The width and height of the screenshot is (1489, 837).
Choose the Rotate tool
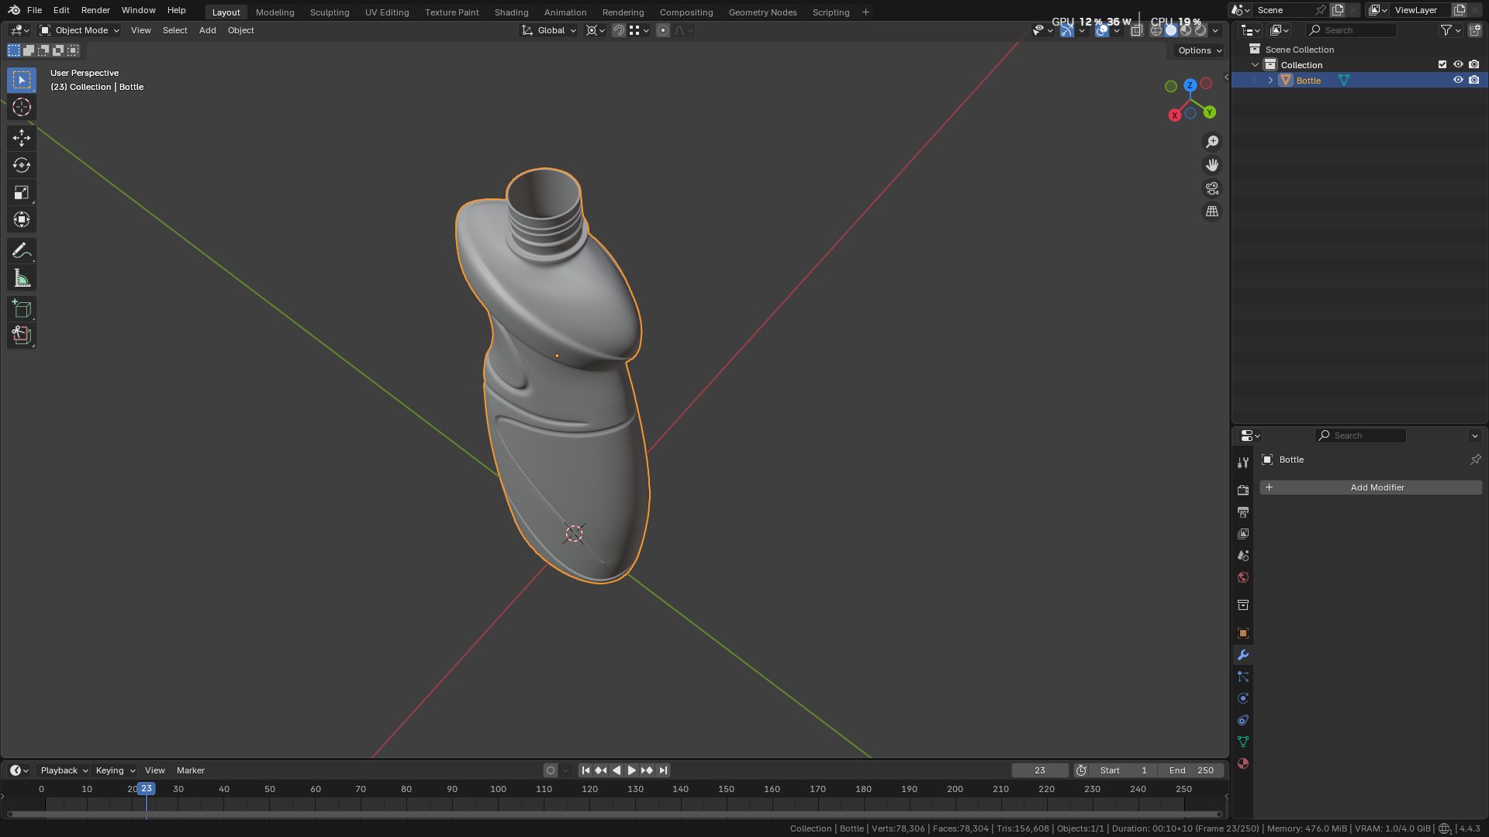coord(22,165)
